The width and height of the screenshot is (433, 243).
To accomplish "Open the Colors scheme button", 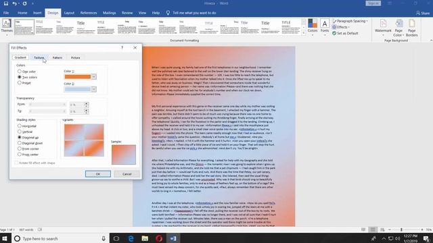I will [313, 27].
